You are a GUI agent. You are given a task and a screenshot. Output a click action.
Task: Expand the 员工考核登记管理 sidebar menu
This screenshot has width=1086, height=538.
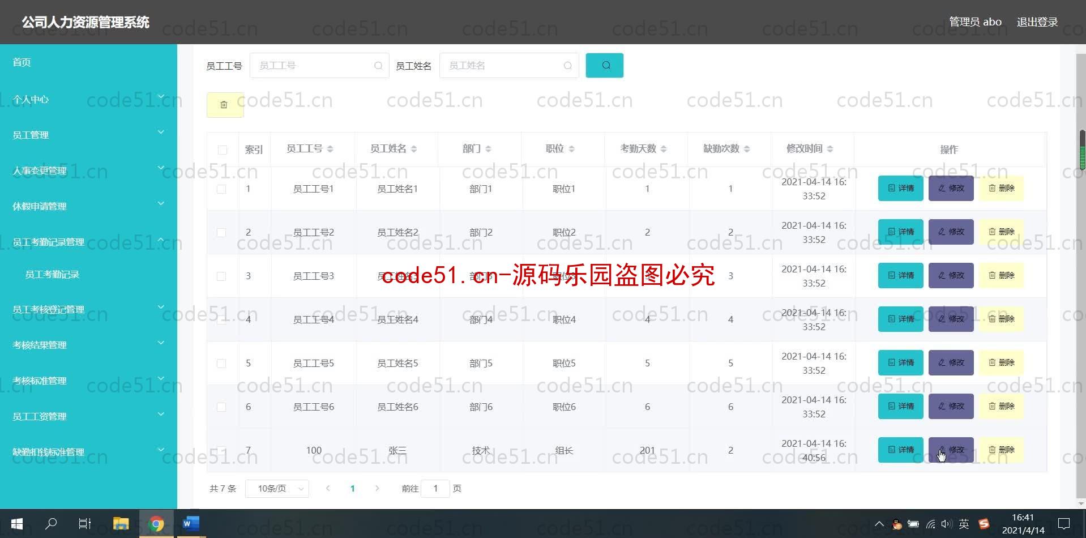[88, 309]
